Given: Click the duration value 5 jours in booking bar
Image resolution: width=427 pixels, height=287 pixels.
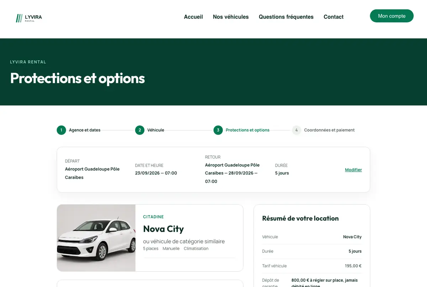Looking at the screenshot, I should 282,173.
